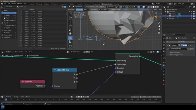This screenshot has height=110, width=196.
Task: Click the red X axis gizmo ball
Action: [160, 16]
